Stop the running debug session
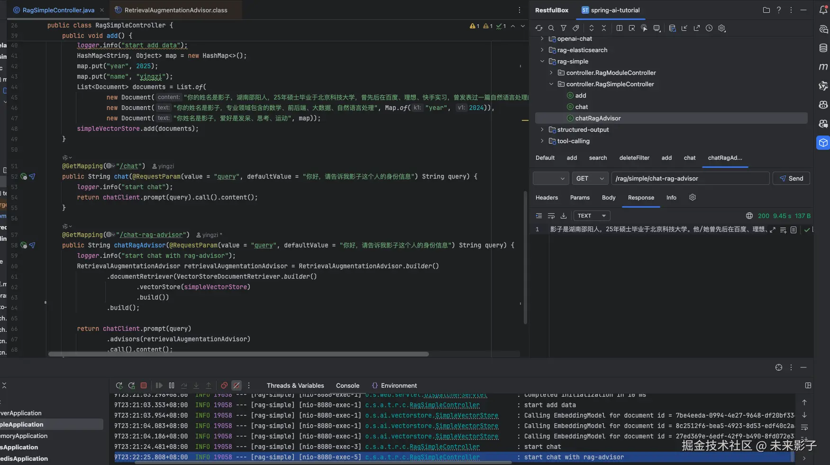 coord(144,386)
